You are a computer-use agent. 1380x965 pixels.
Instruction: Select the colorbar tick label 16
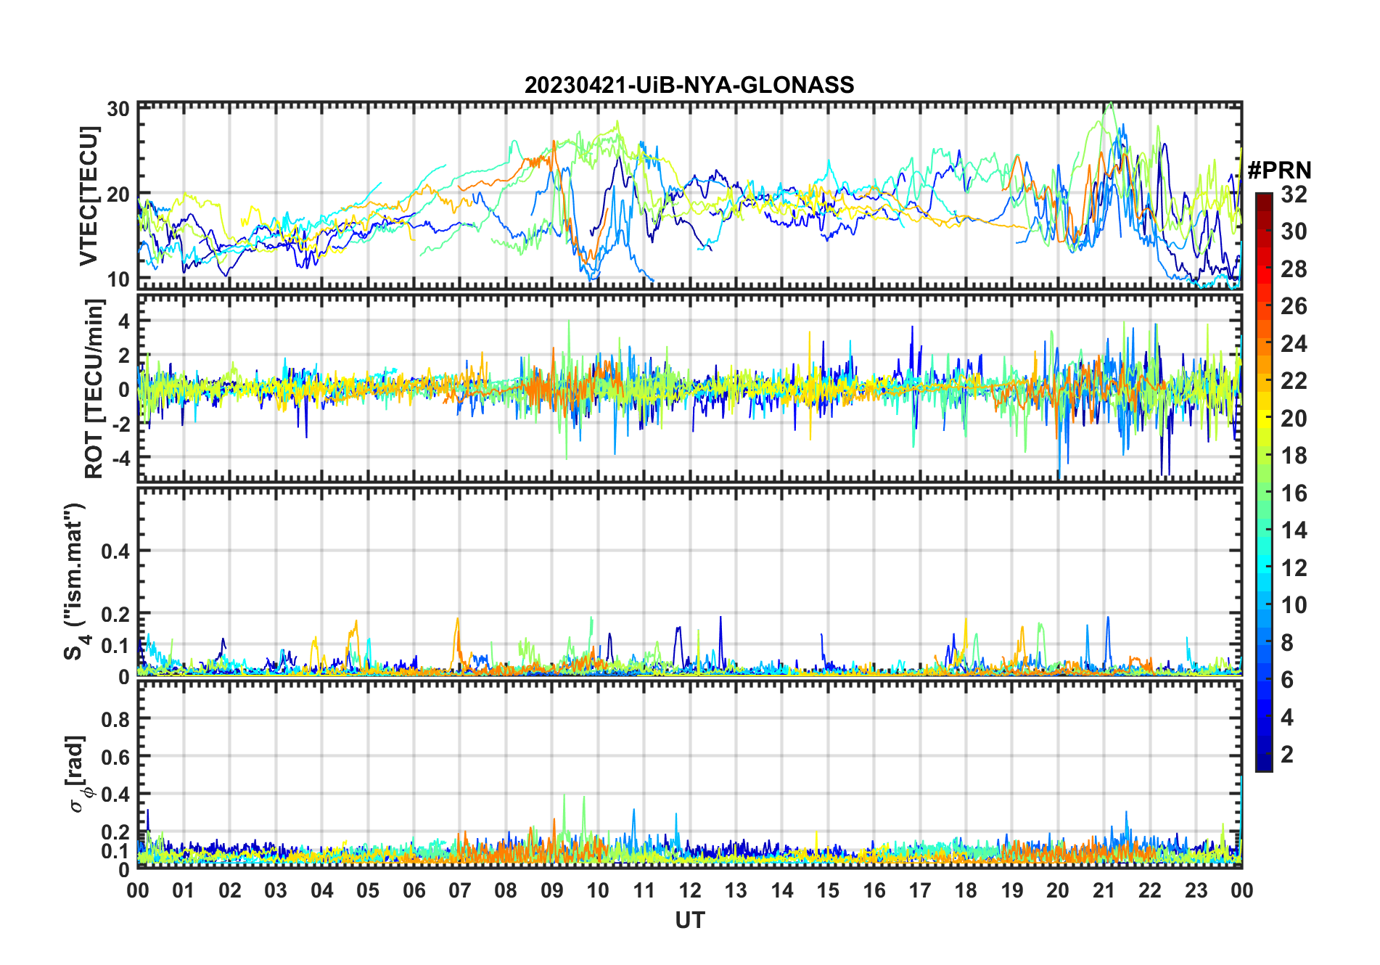pyautogui.click(x=1294, y=493)
